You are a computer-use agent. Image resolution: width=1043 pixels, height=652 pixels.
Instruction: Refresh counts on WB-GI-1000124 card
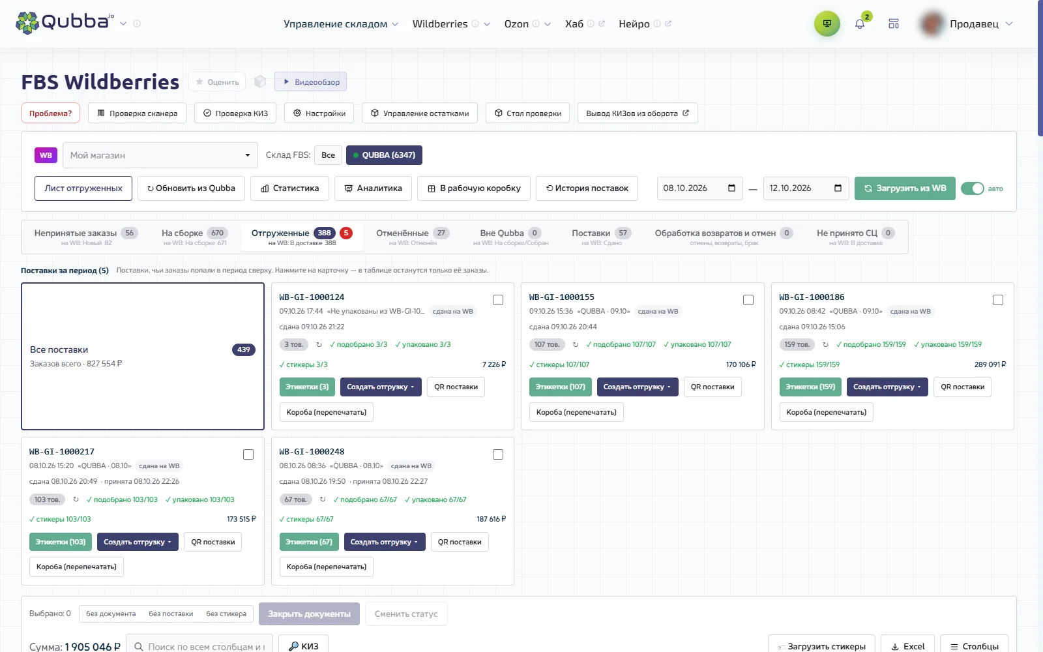319,344
